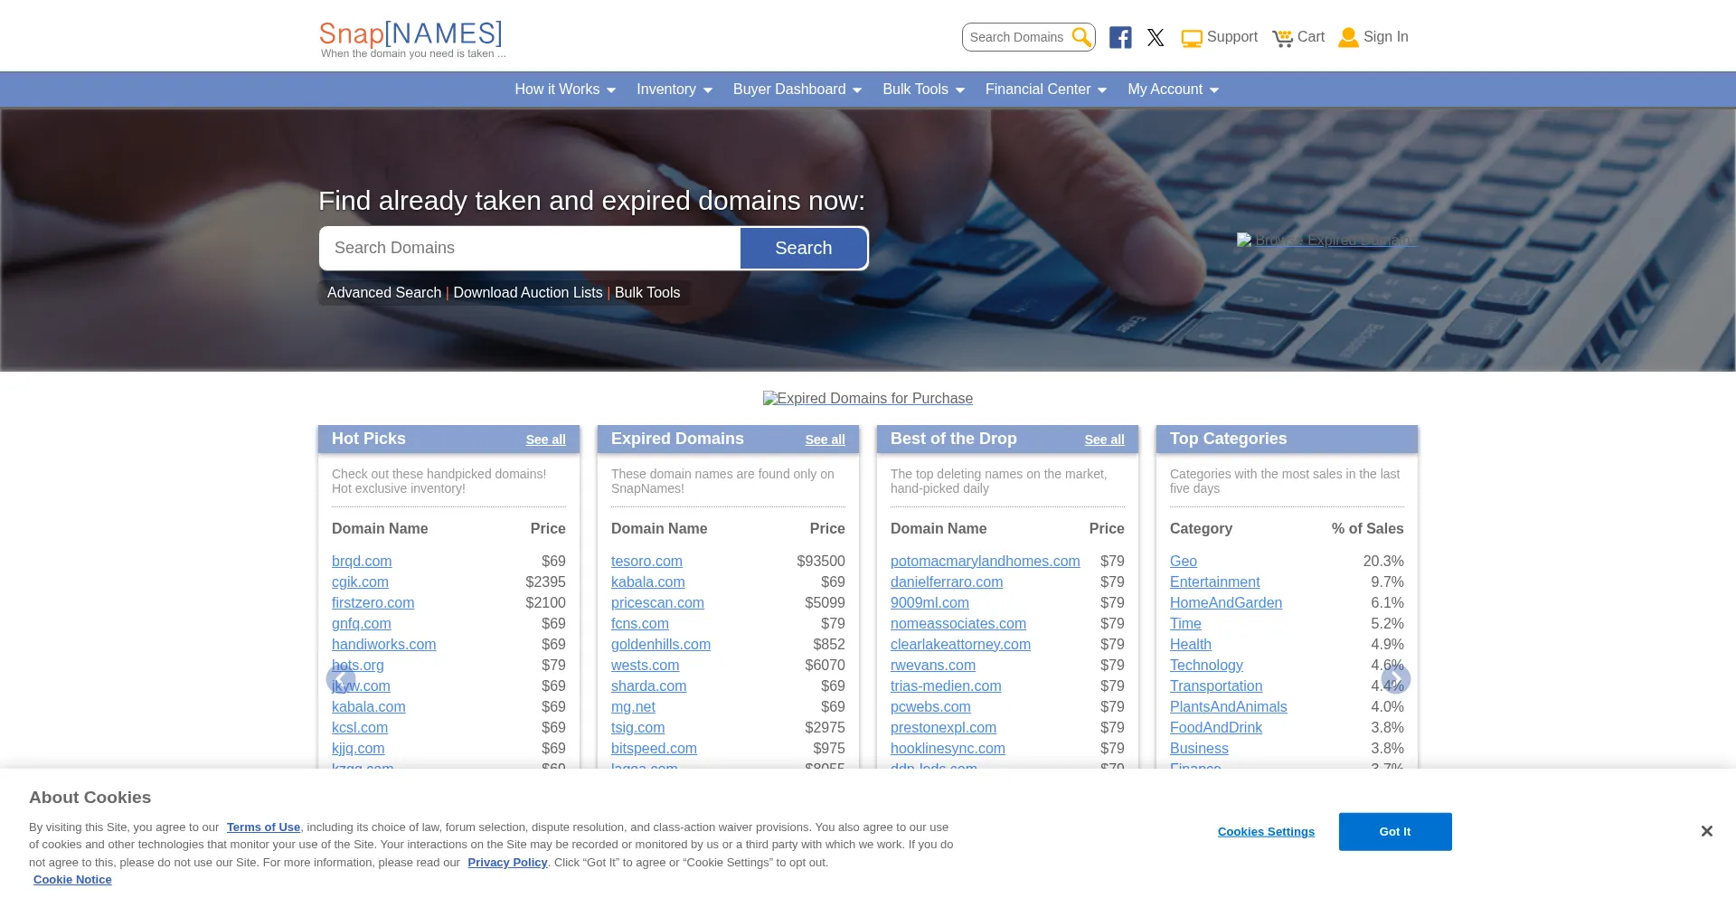Close the cookie banner with X

(1706, 831)
